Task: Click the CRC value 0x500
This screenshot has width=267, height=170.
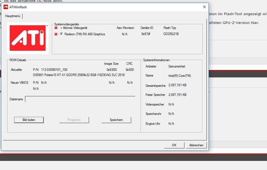Action: 130,70
